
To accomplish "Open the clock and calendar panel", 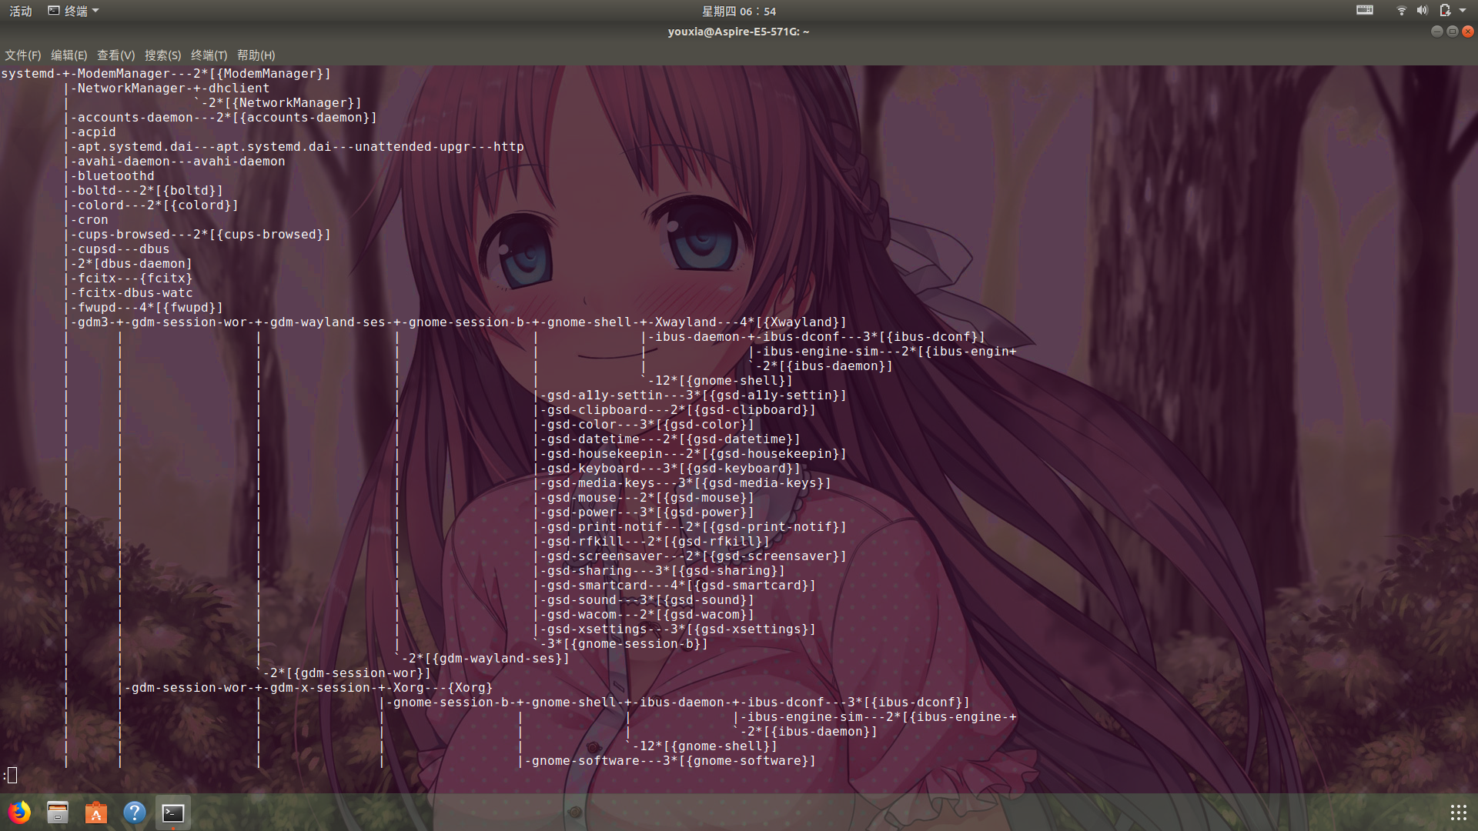I will click(x=738, y=11).
